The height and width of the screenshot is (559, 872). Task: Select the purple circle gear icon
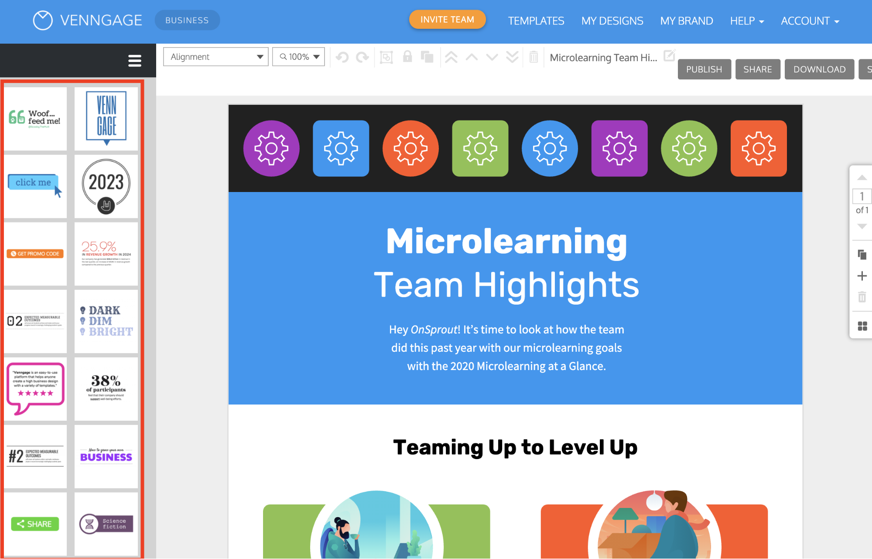click(x=271, y=148)
